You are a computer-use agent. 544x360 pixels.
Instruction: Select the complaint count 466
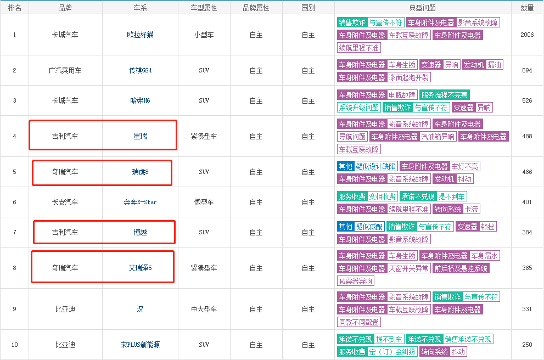click(x=527, y=172)
